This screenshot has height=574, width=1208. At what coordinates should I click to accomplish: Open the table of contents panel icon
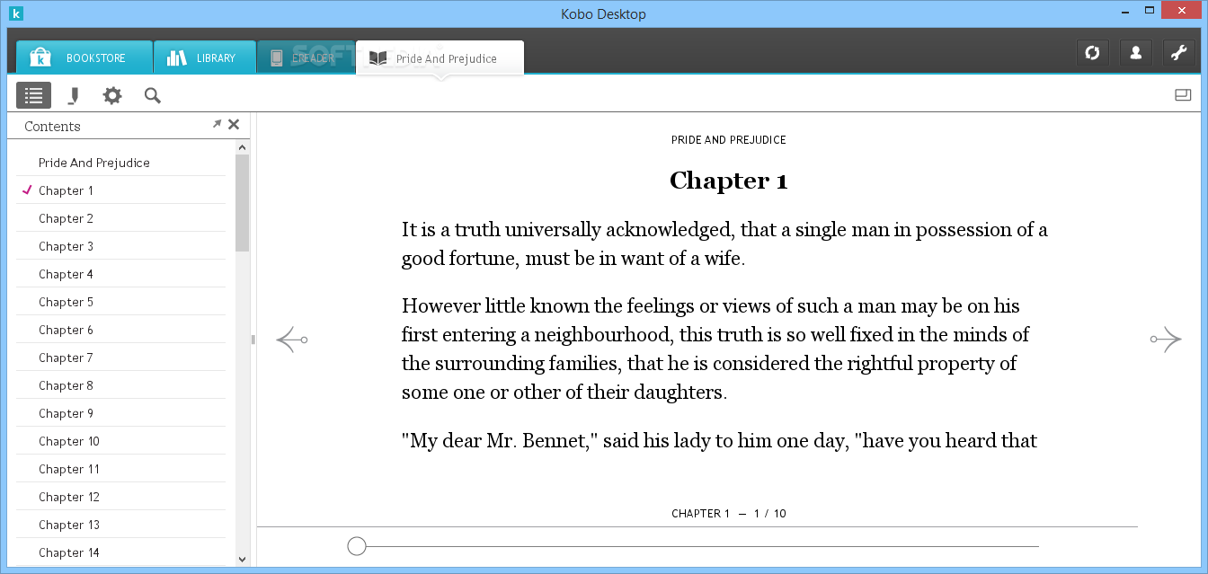(x=33, y=95)
